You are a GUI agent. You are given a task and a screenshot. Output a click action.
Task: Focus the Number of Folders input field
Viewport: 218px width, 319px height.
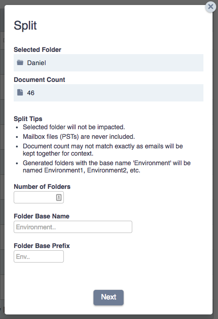click(x=39, y=197)
